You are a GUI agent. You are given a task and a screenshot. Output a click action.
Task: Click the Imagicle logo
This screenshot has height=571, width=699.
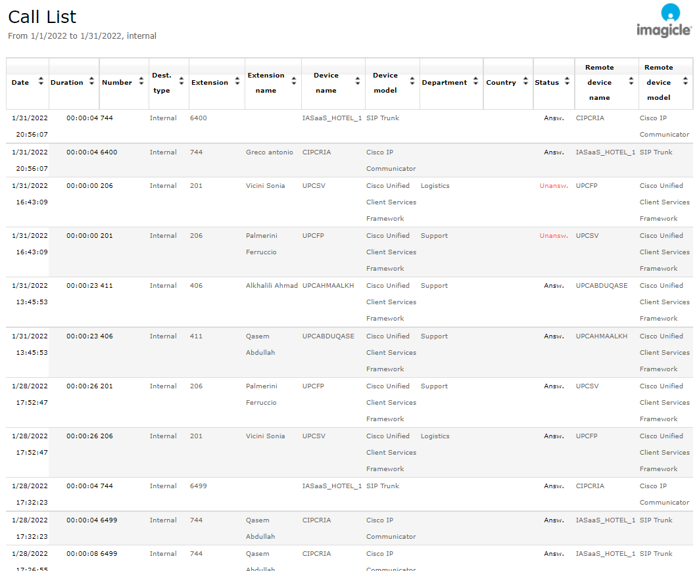(663, 21)
